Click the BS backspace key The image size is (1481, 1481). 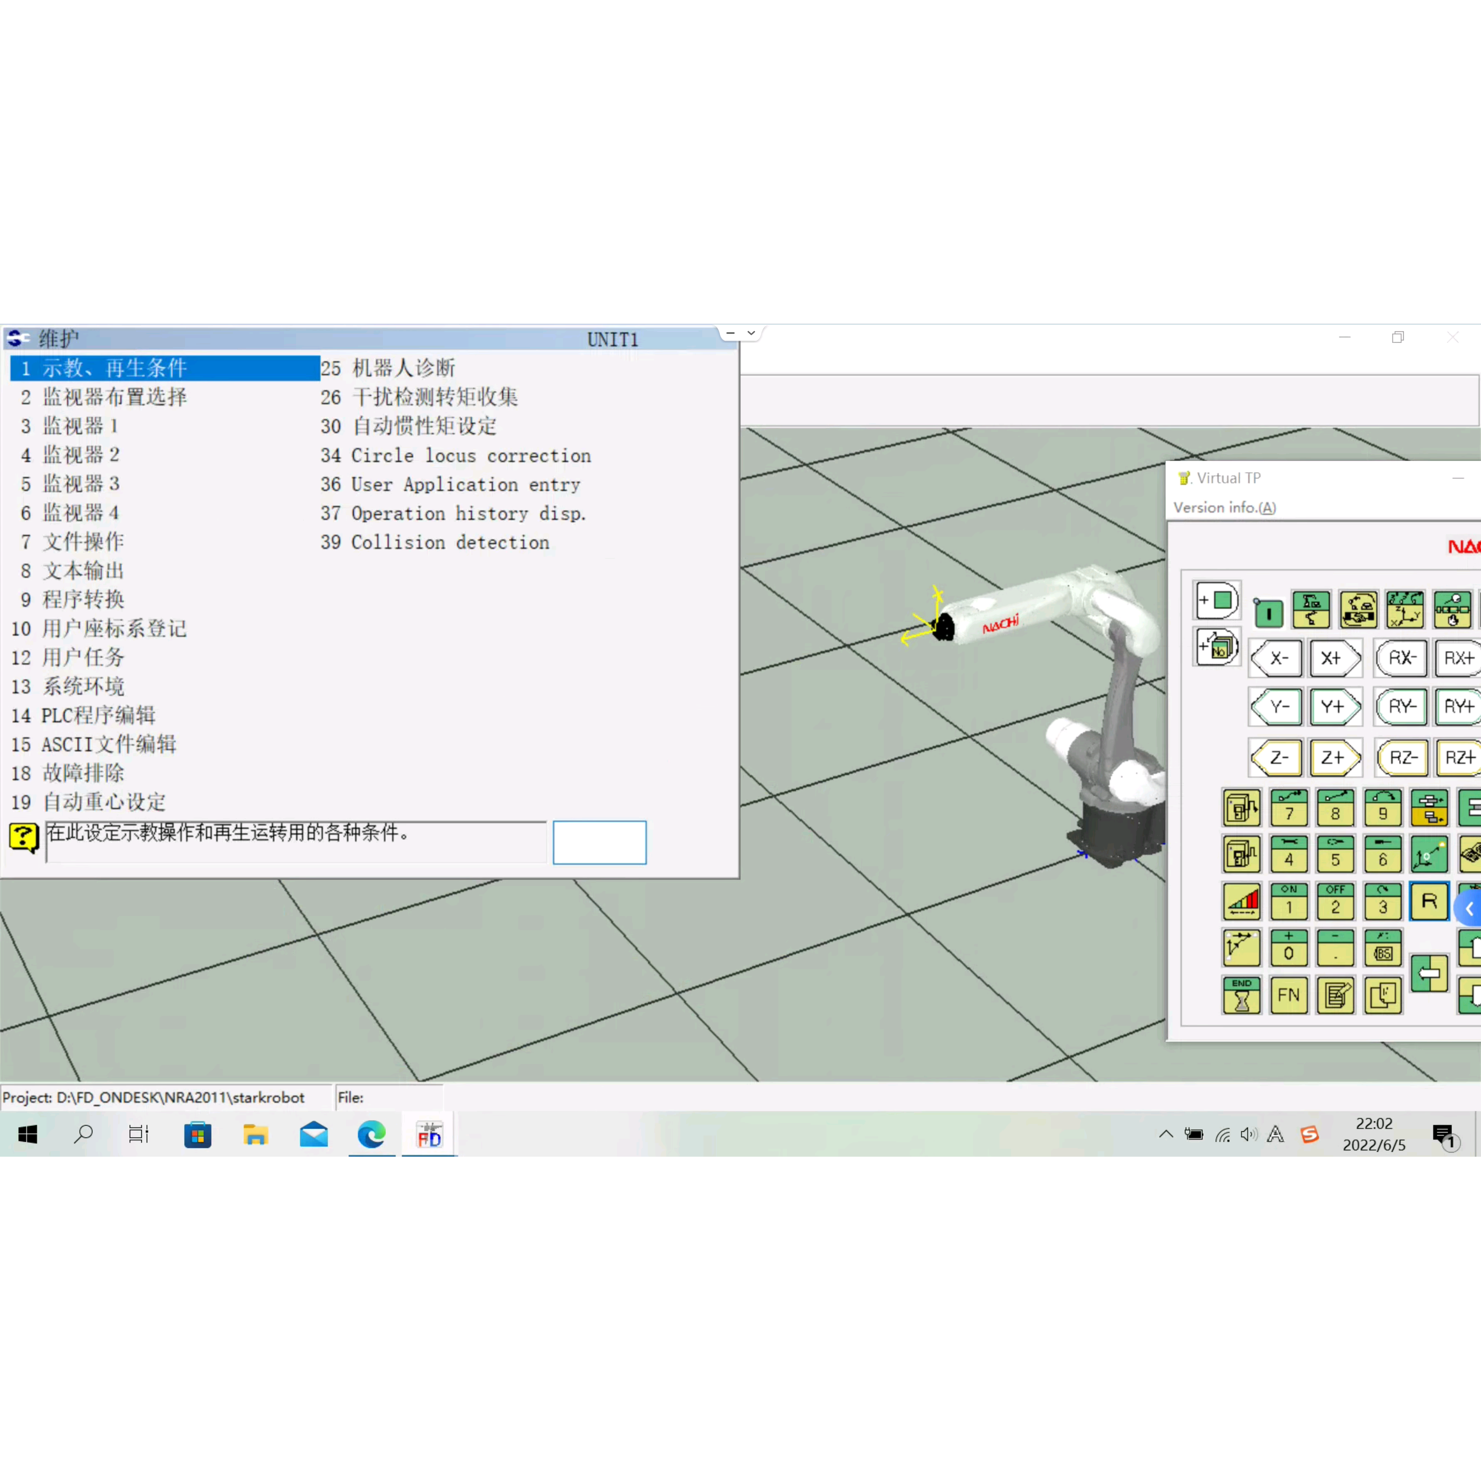point(1383,948)
